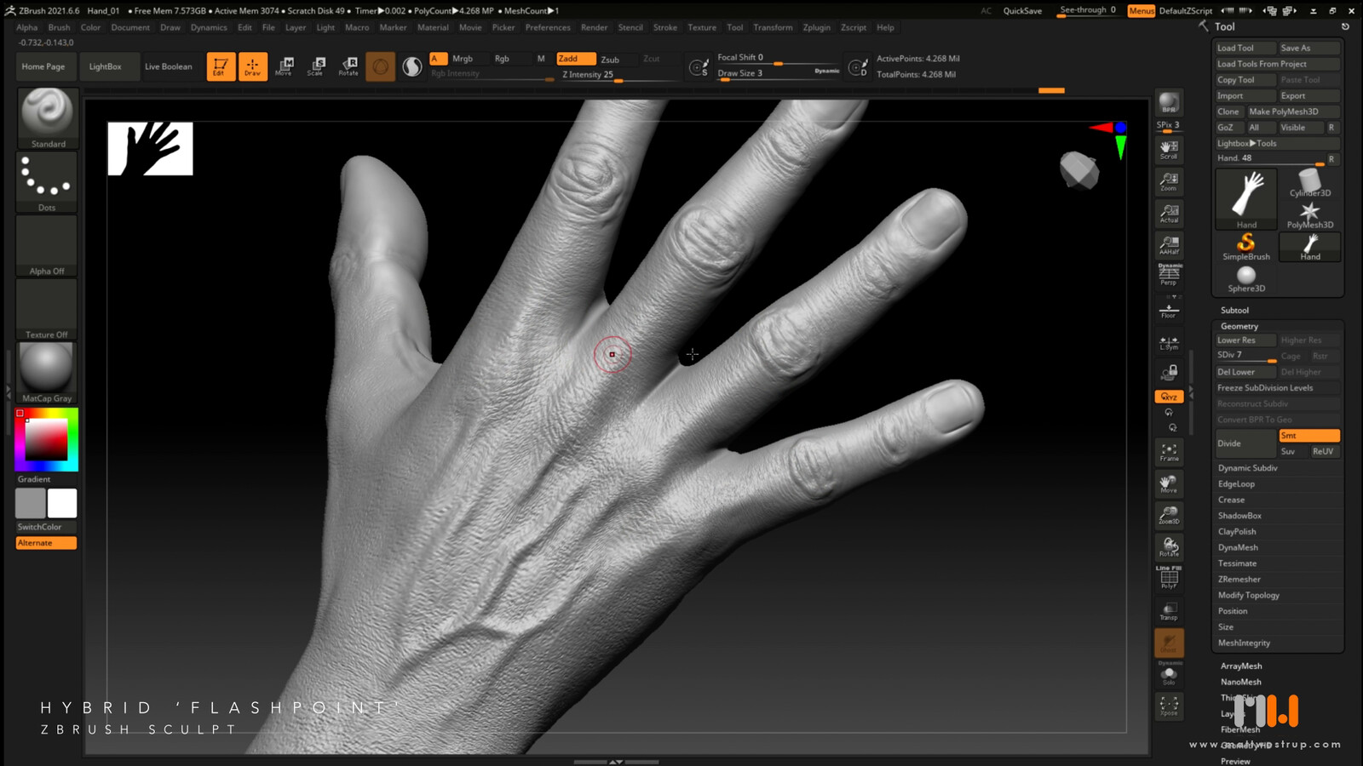Toggle Solo mode
The height and width of the screenshot is (766, 1363).
click(x=1169, y=674)
